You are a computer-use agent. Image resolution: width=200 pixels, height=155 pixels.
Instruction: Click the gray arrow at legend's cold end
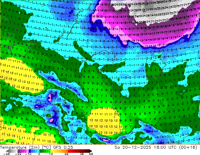click(x=7, y=151)
